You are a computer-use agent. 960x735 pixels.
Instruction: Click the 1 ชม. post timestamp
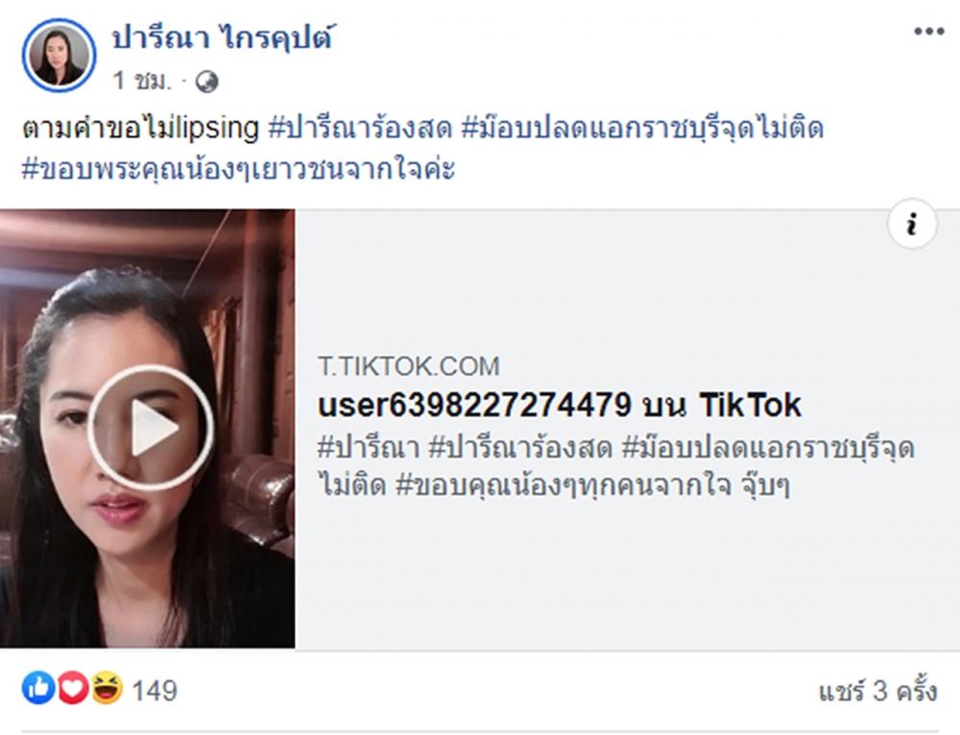pyautogui.click(x=141, y=81)
